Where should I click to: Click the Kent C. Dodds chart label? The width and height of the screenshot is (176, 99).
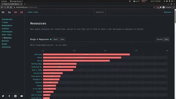click(37, 70)
